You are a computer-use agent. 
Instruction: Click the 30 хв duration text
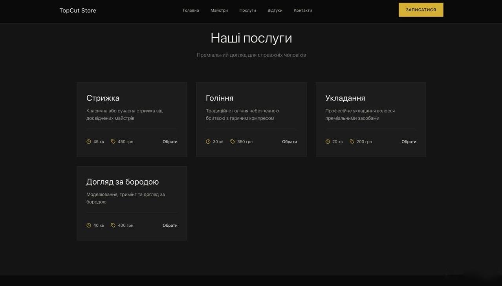tap(218, 141)
